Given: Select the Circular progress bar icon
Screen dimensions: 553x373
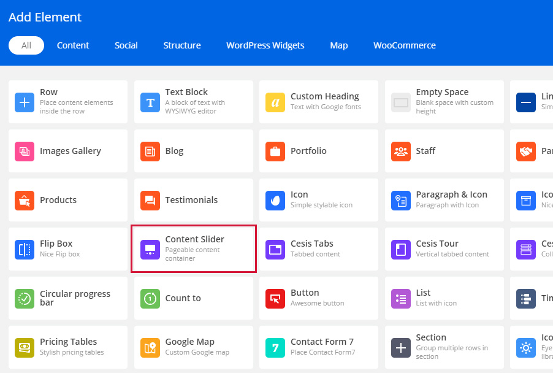Looking at the screenshot, I should 25,298.
